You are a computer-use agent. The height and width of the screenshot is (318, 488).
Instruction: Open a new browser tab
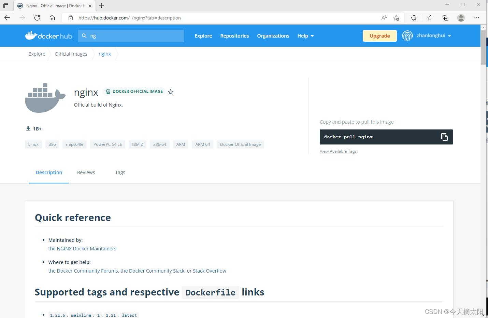pyautogui.click(x=102, y=6)
